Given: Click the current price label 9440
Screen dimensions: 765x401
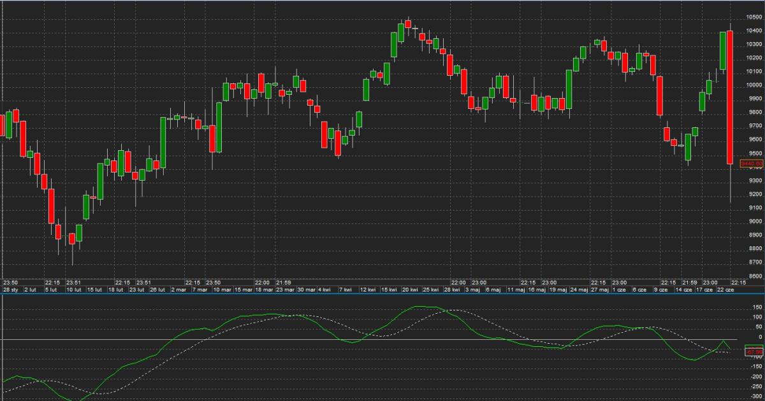Looking at the screenshot, I should tap(752, 164).
